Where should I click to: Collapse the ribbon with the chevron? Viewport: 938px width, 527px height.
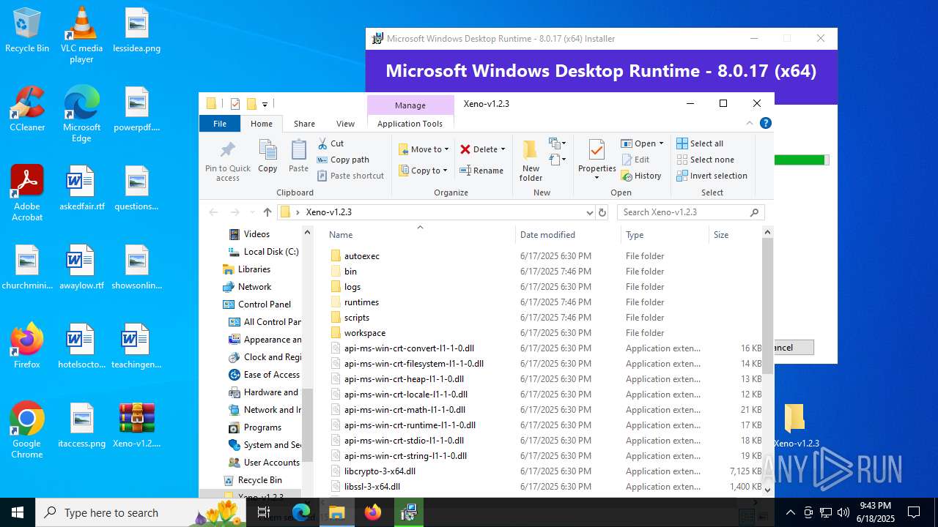(x=750, y=123)
